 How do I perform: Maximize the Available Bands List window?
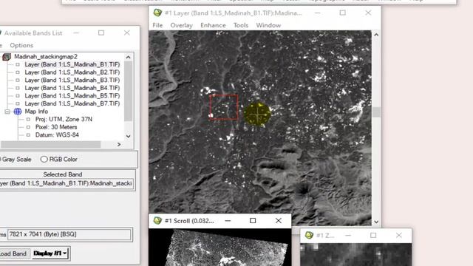(x=101, y=33)
